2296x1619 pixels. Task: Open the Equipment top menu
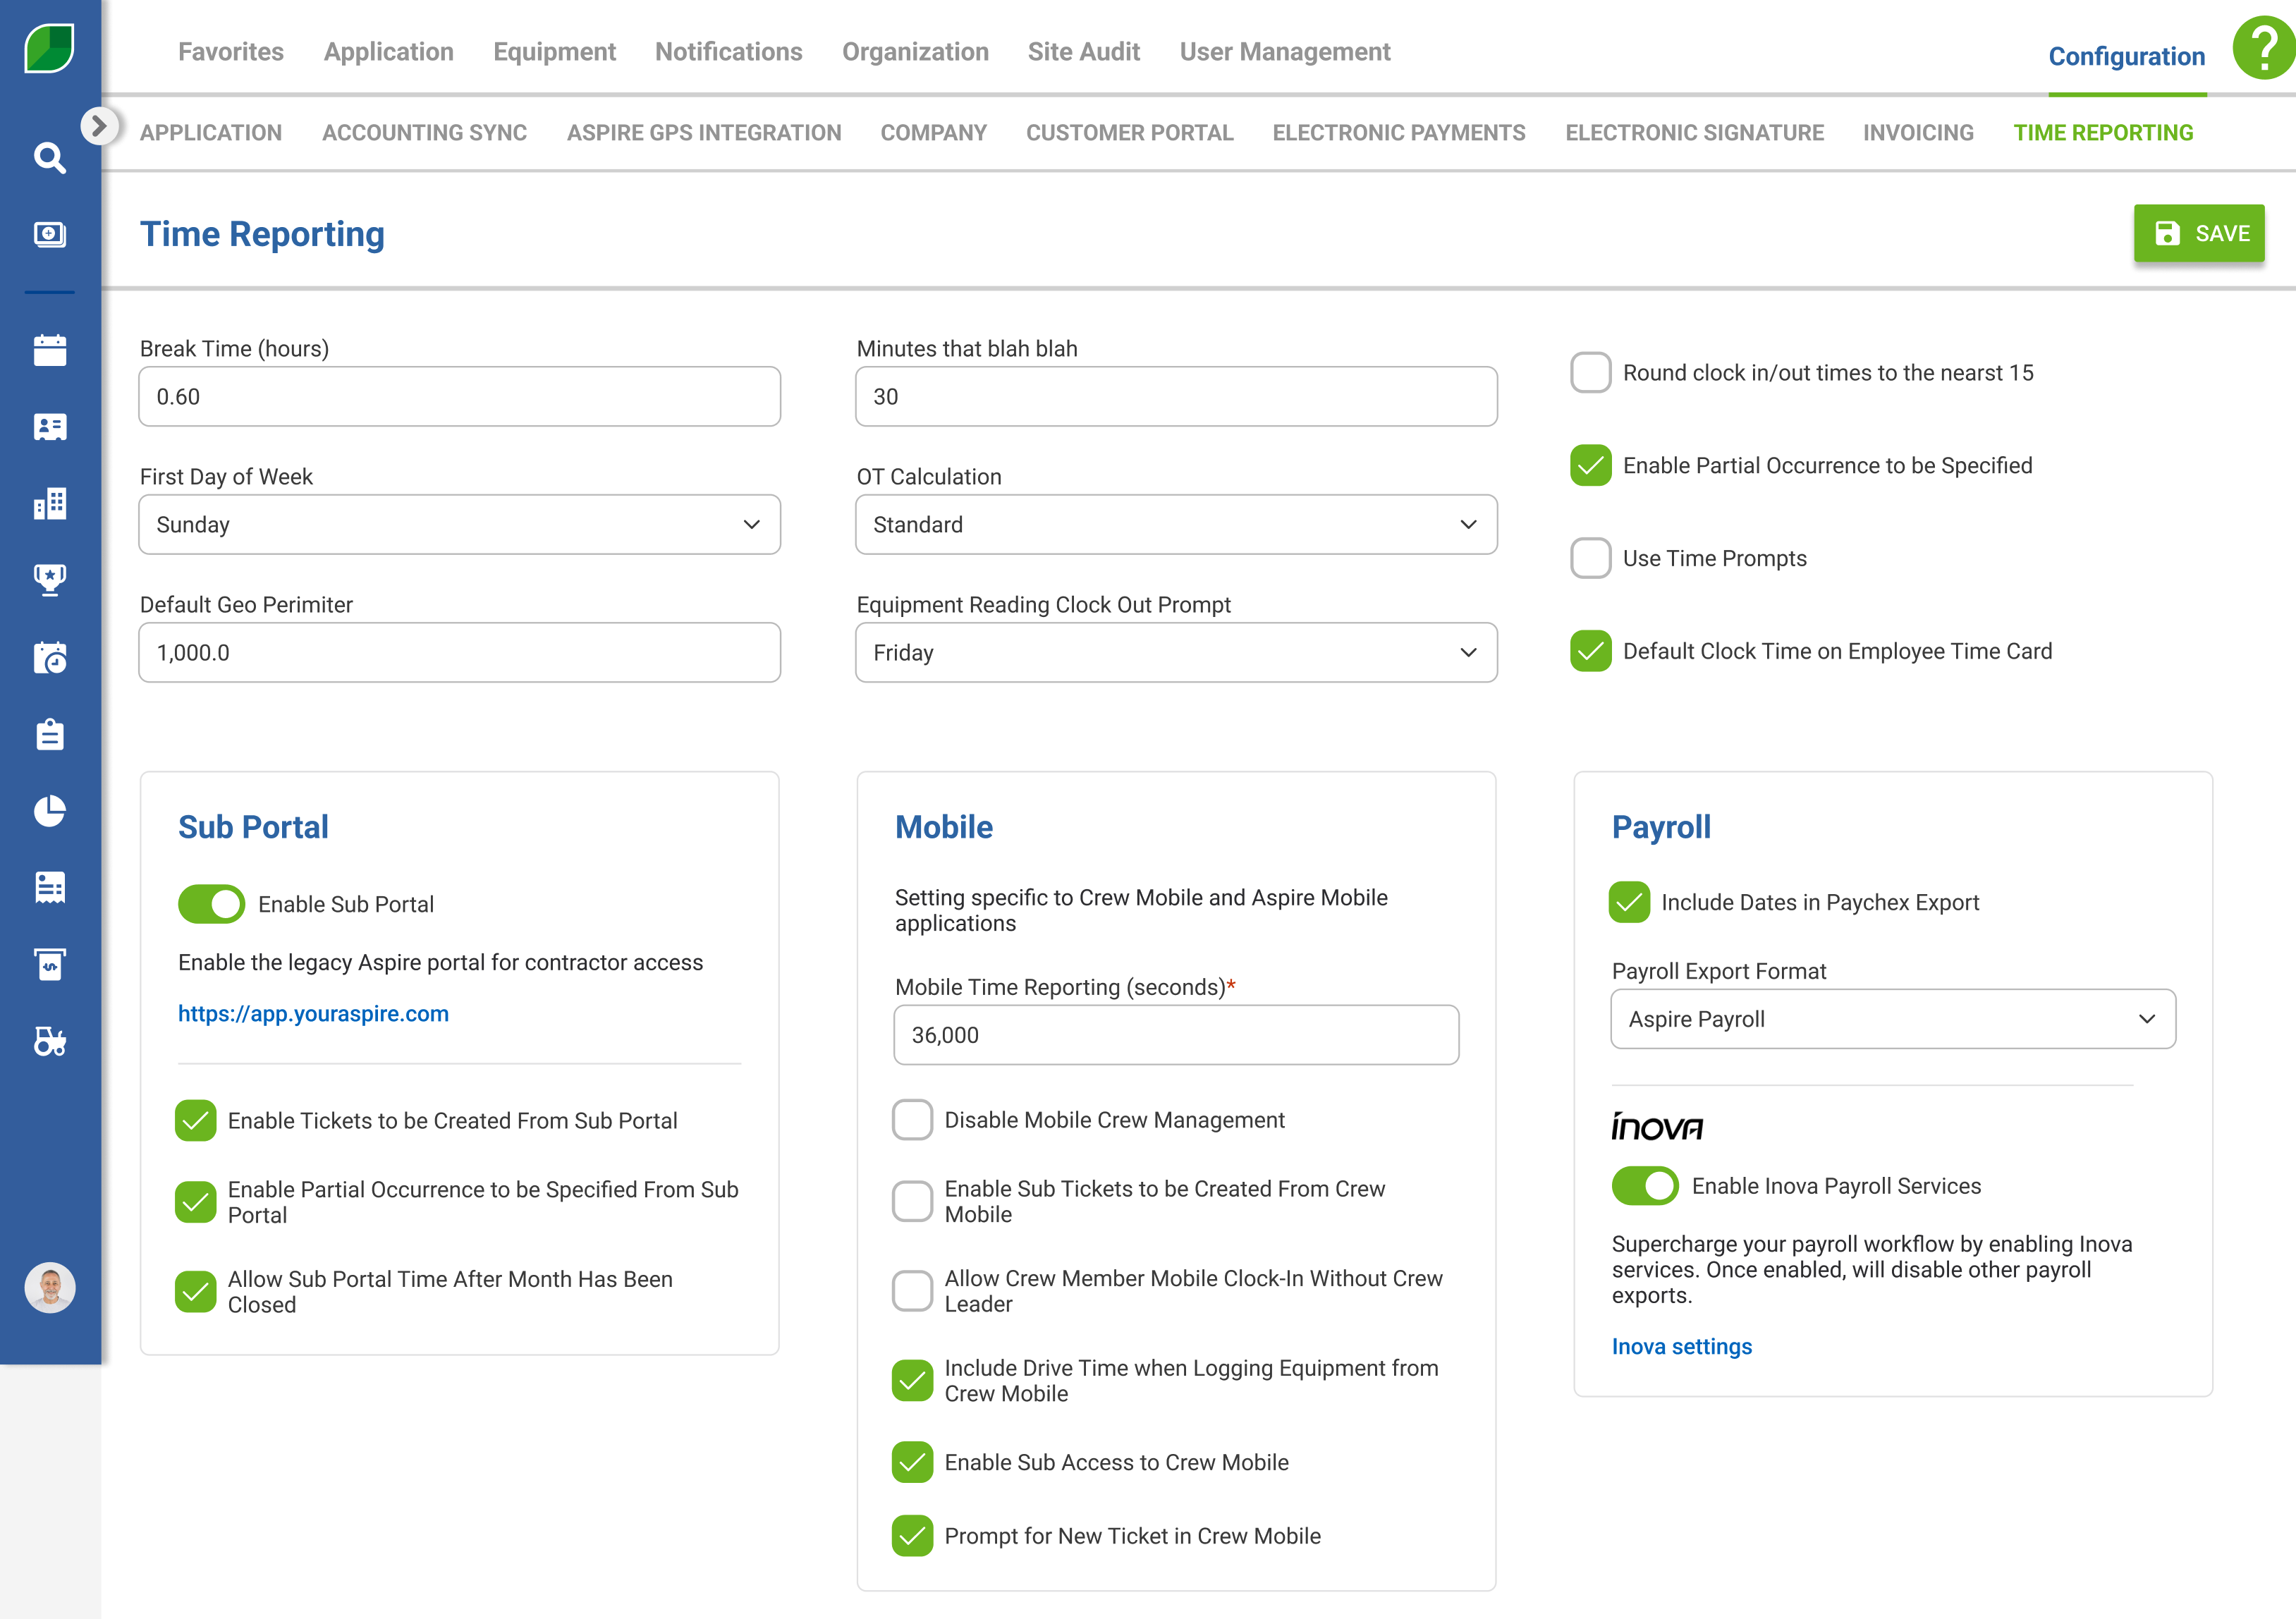point(555,52)
